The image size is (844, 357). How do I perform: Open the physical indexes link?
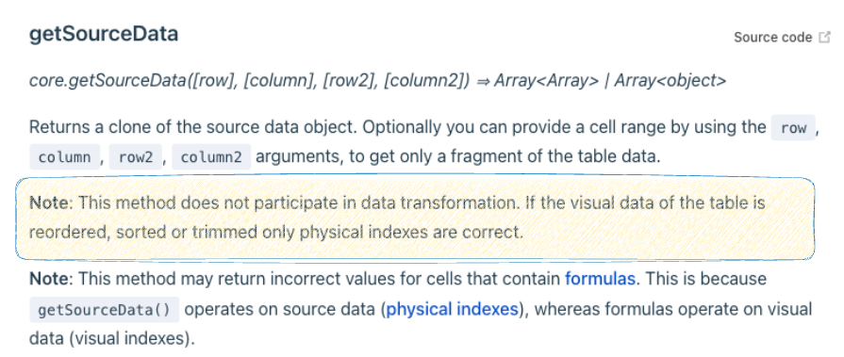coord(452,309)
